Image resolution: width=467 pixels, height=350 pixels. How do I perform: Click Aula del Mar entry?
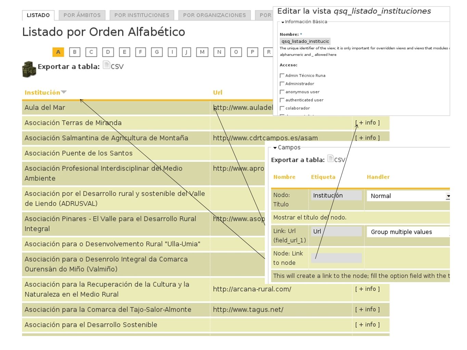coord(45,107)
